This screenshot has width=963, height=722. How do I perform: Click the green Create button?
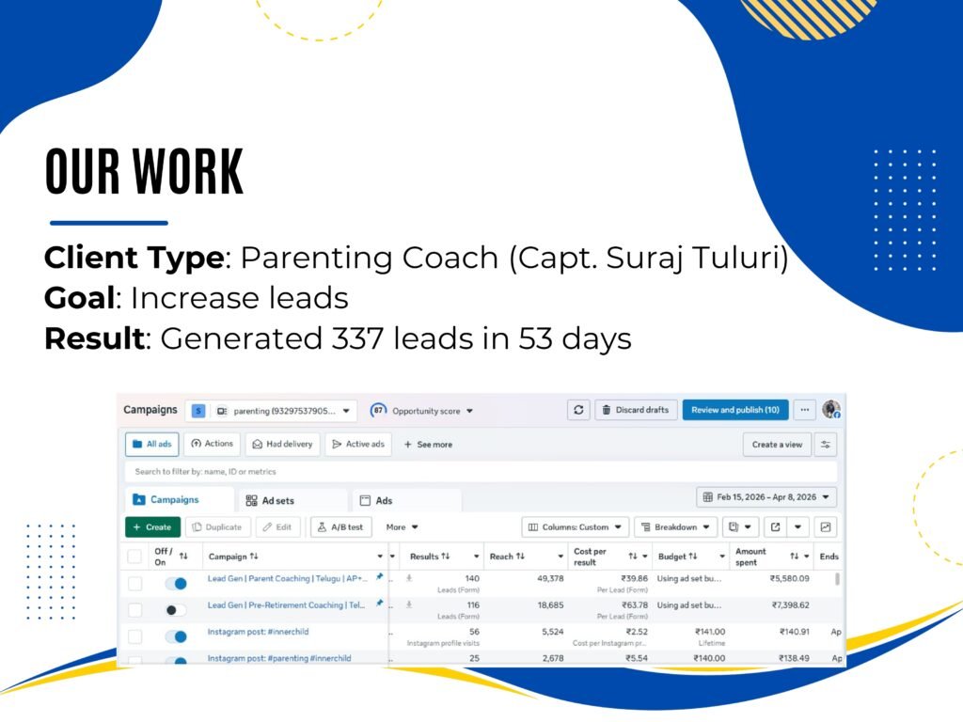(x=152, y=526)
